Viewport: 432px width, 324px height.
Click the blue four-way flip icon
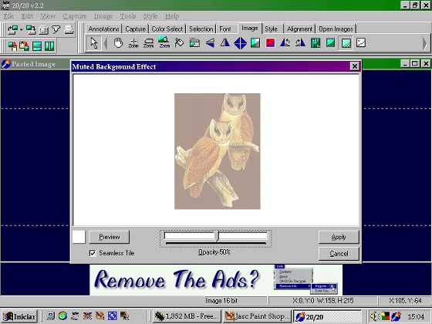pyautogui.click(x=240, y=43)
